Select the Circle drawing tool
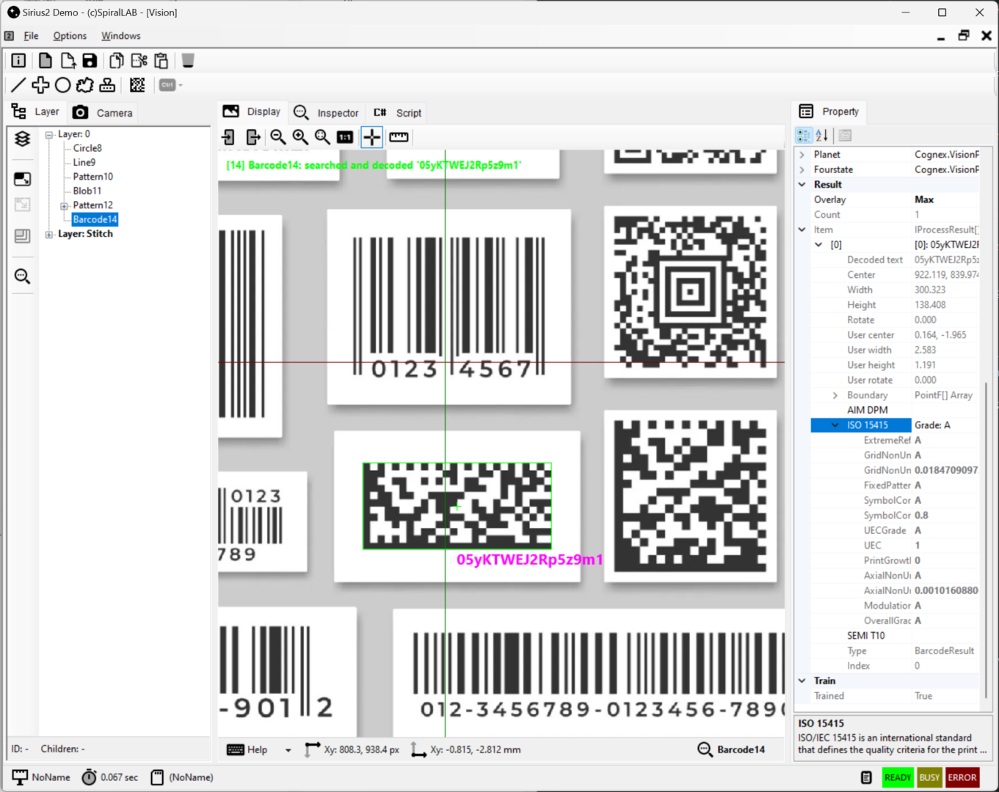Viewport: 999px width, 792px height. 63,85
